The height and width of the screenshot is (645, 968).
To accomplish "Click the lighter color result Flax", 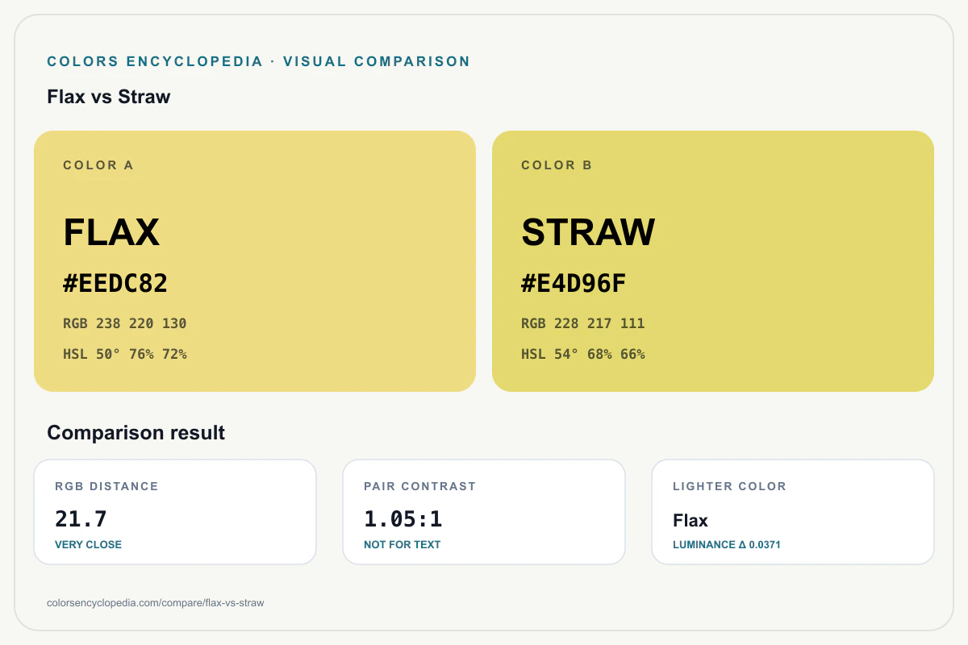I will 691,521.
